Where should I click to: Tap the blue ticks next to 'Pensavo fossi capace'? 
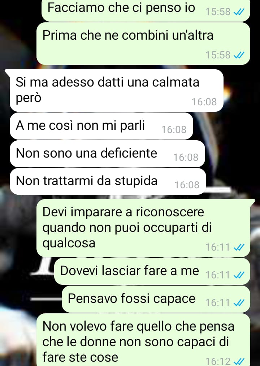coord(239,303)
